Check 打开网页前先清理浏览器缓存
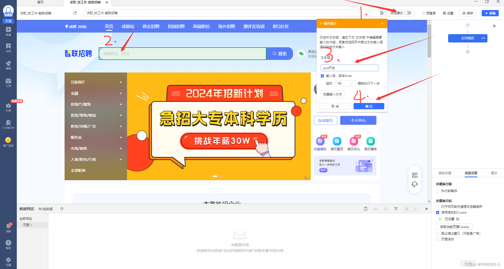 coord(438,207)
